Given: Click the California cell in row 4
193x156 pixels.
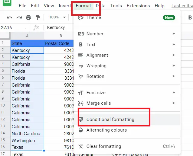Looking at the screenshot, I should (x=27, y=64).
